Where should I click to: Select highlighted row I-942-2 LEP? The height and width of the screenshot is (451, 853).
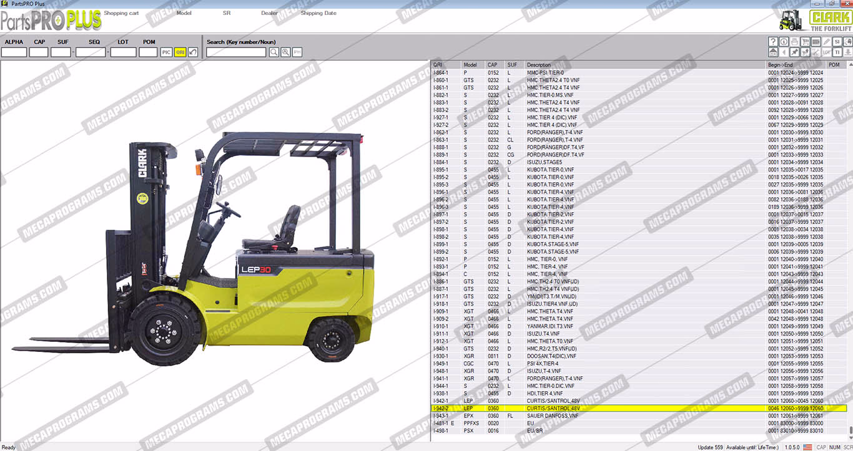pos(639,408)
